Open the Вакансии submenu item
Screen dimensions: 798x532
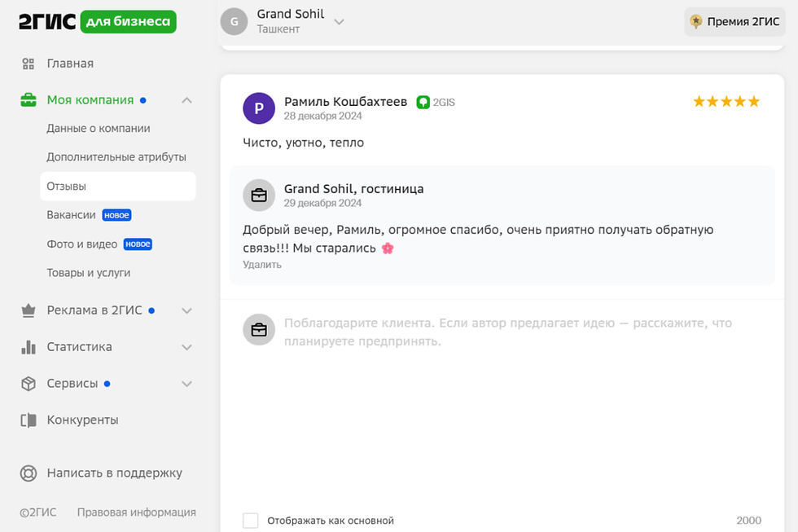click(72, 215)
